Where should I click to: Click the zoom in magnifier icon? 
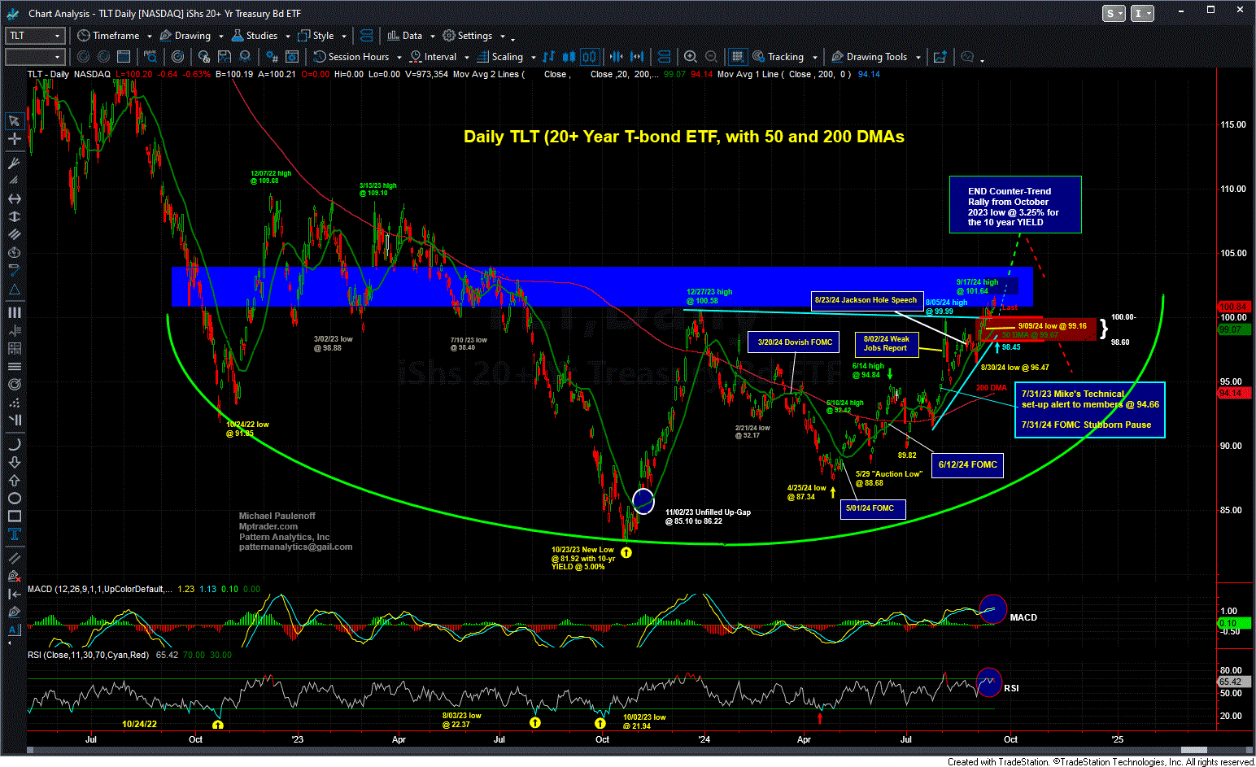tap(691, 57)
